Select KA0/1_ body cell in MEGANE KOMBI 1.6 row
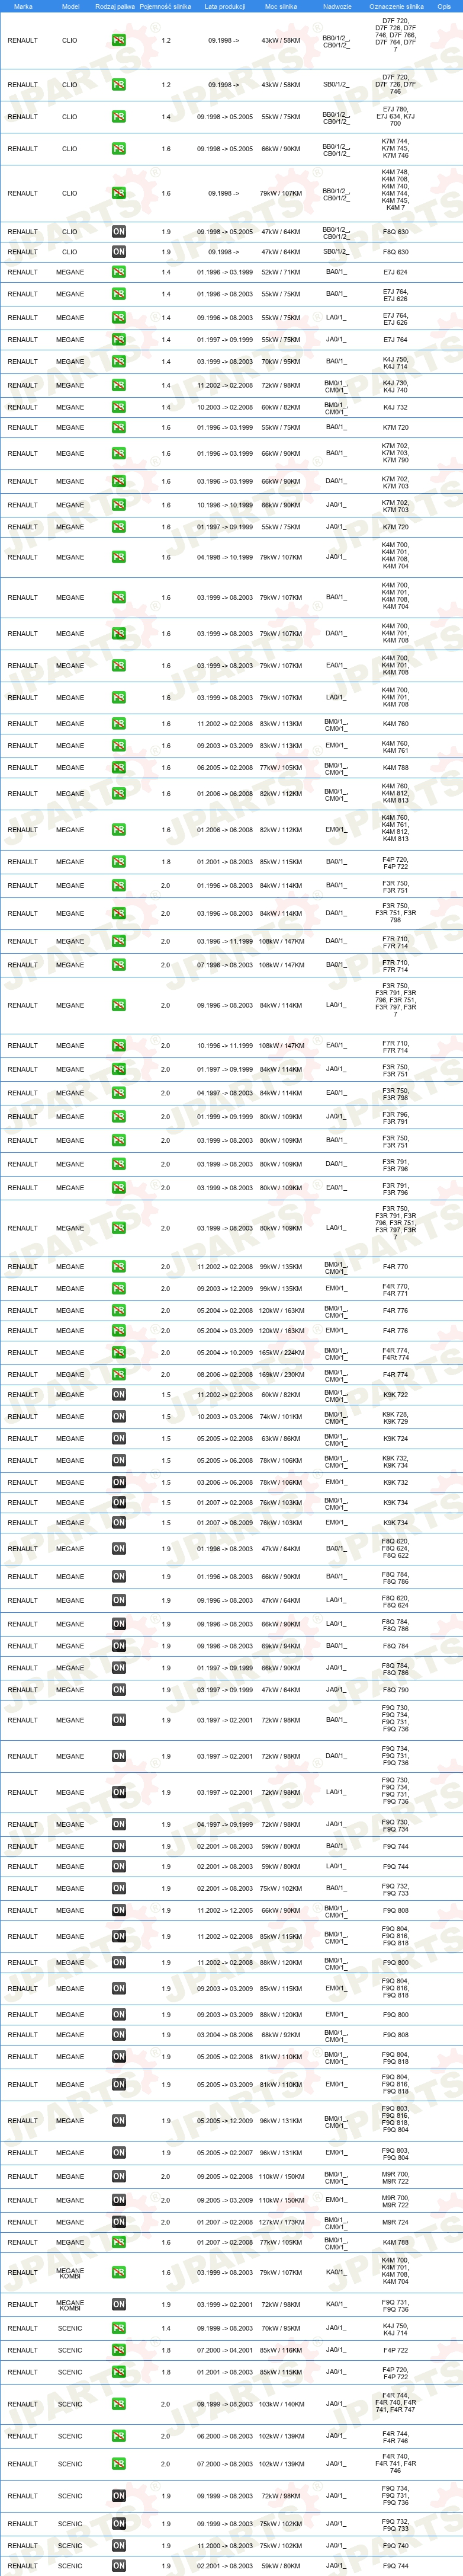Viewport: 463px width, 2576px height. pos(335,2273)
